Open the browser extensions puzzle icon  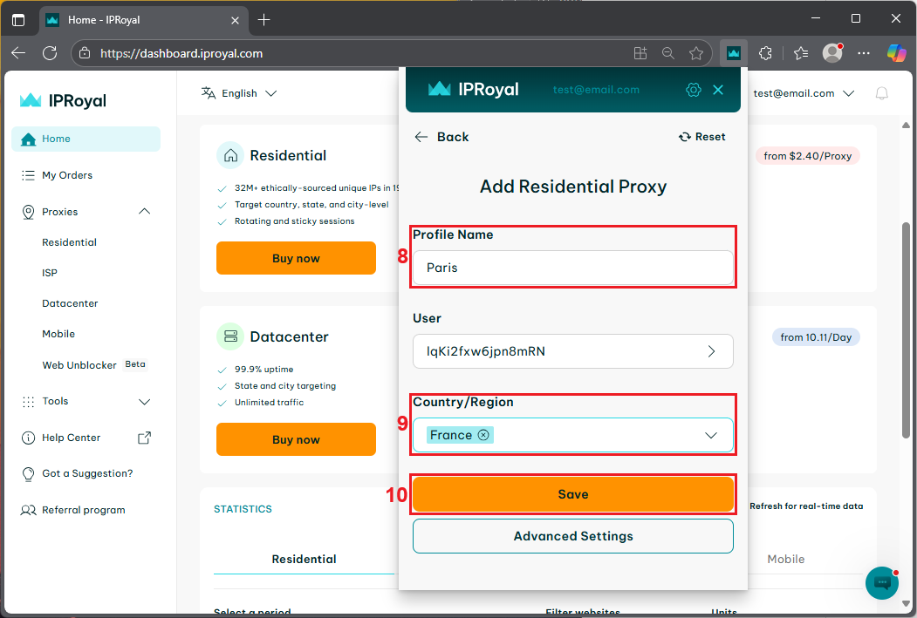click(x=765, y=53)
